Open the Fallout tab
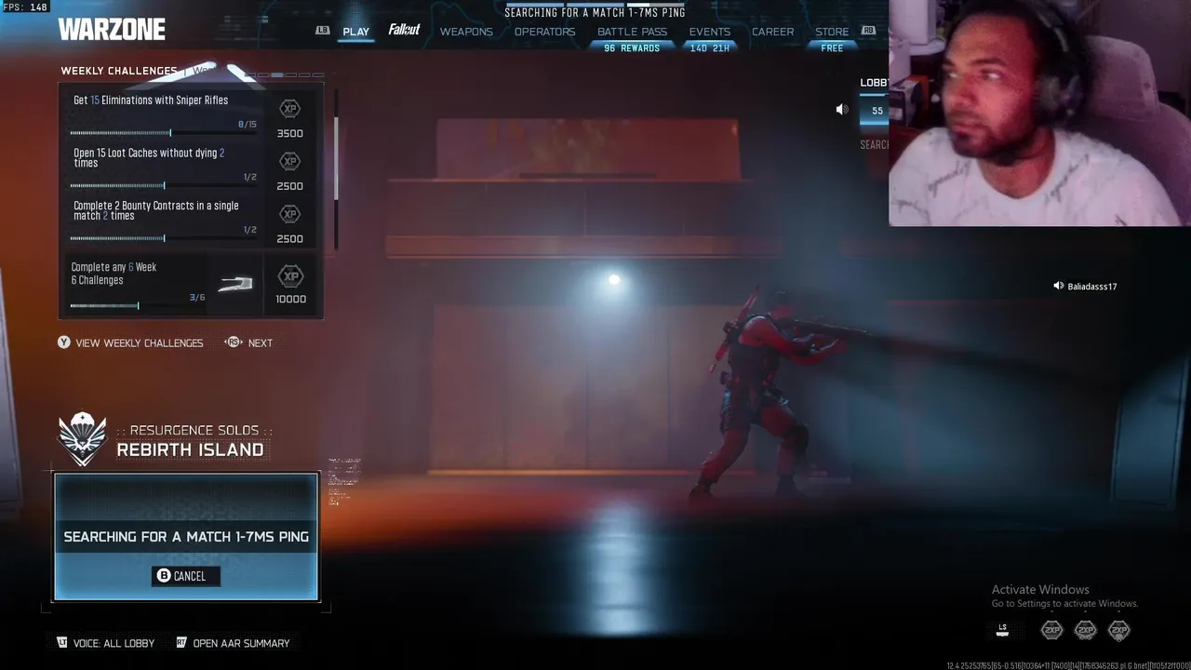This screenshot has width=1191, height=670. pos(404,30)
